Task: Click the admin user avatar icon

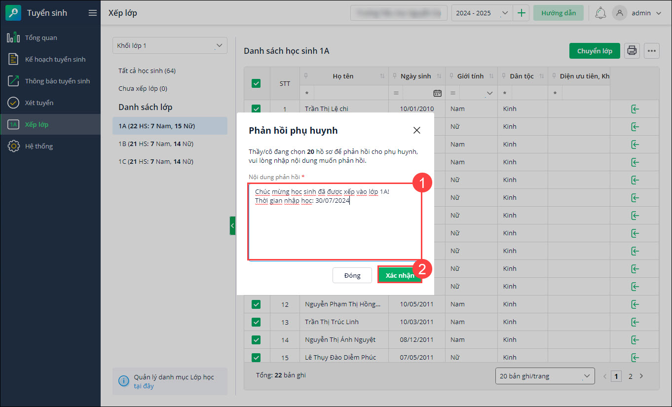Action: [x=620, y=13]
